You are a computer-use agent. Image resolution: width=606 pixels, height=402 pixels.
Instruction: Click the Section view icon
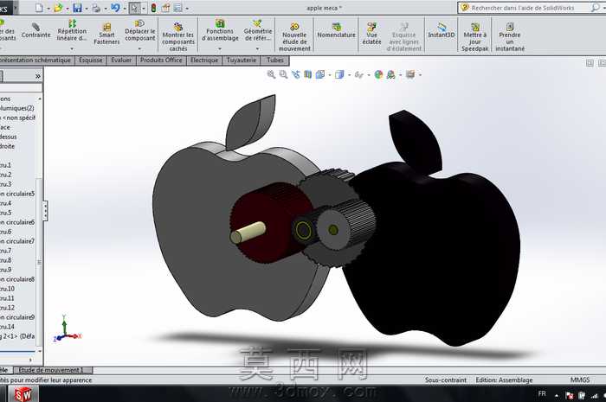pyautogui.click(x=307, y=74)
